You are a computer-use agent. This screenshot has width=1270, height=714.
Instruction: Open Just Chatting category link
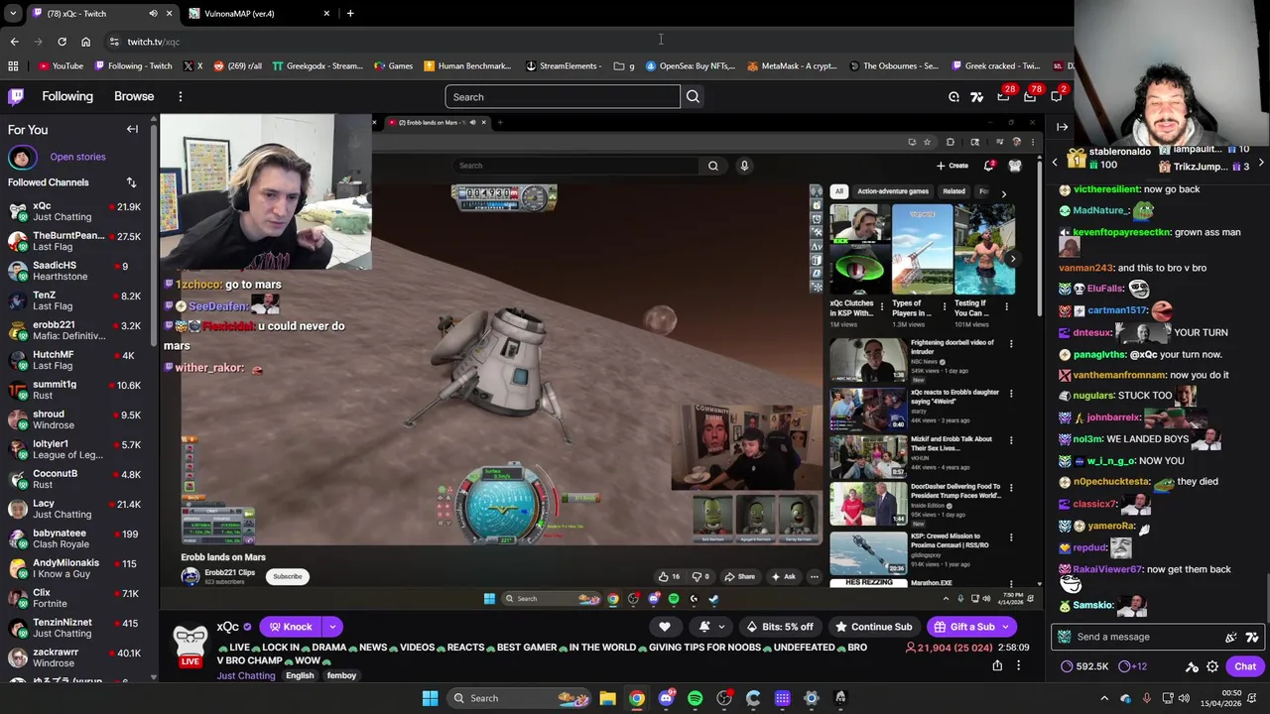click(246, 675)
